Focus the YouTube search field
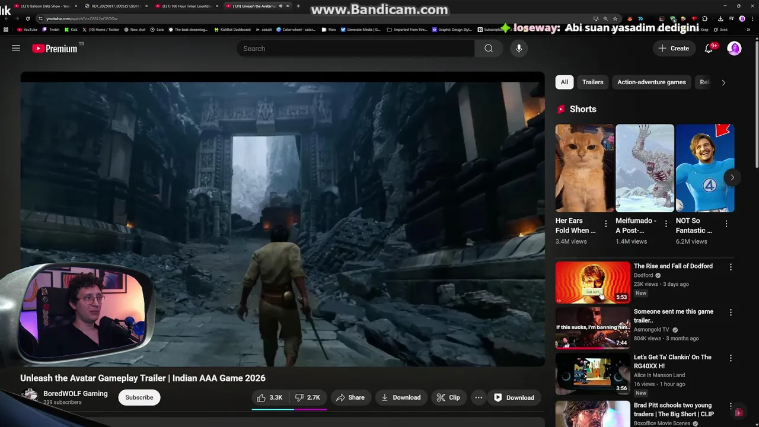The image size is (759, 427). pos(356,49)
